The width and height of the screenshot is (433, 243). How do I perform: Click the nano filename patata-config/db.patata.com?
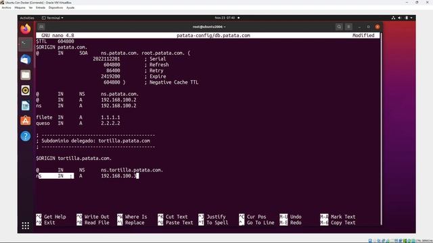click(213, 35)
